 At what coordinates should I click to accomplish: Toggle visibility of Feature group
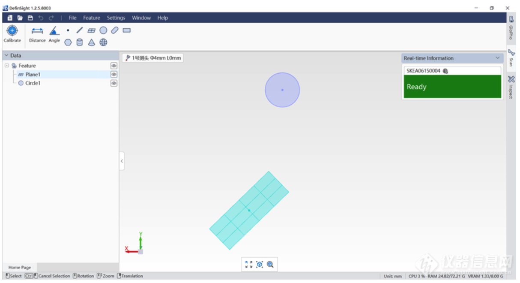114,66
